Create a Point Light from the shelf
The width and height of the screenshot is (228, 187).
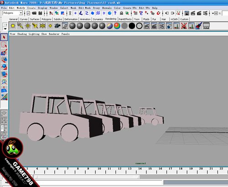tap(28, 26)
